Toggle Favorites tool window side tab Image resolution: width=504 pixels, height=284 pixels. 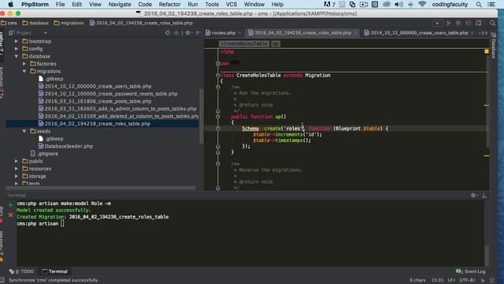[2, 247]
